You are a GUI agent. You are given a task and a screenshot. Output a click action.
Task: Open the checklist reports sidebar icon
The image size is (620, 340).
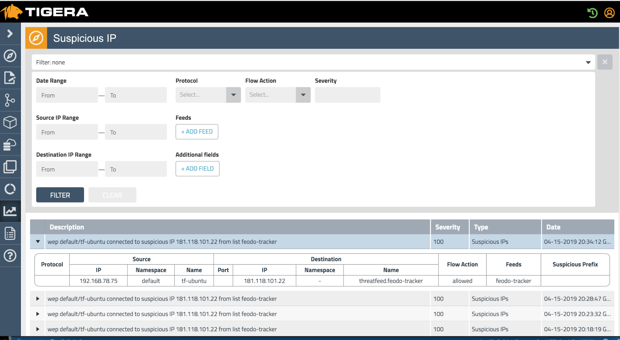(10, 233)
